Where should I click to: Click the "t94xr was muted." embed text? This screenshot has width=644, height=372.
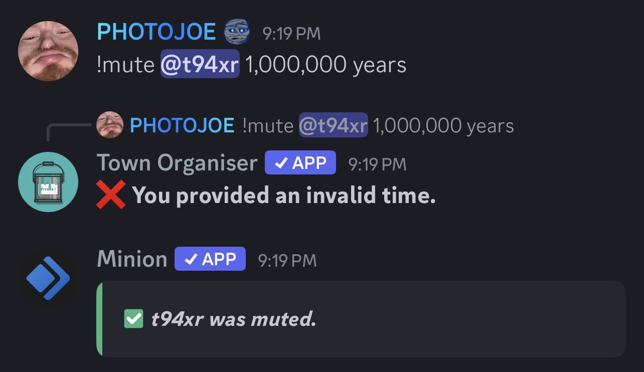[234, 319]
